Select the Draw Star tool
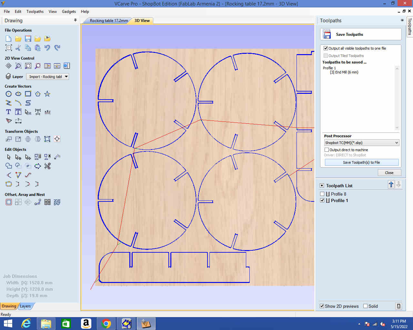Viewport: 413px width, 330px height. pos(47,94)
